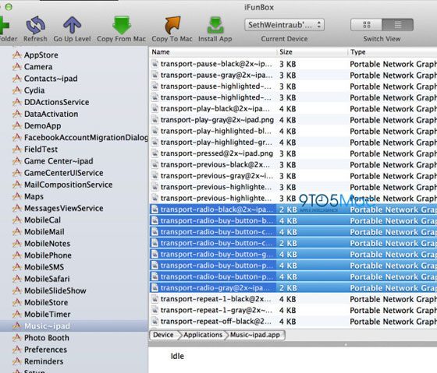The width and height of the screenshot is (437, 373).
Task: Click the DataActivation app icon
Action: 17,114
